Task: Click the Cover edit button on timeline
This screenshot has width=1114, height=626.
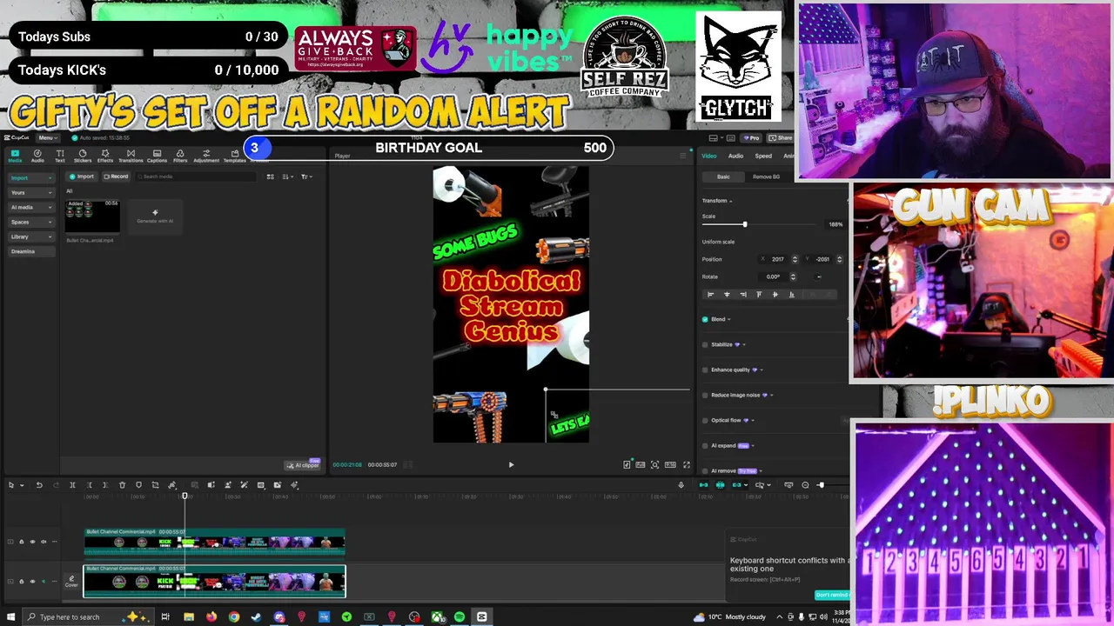Action: pos(71,581)
